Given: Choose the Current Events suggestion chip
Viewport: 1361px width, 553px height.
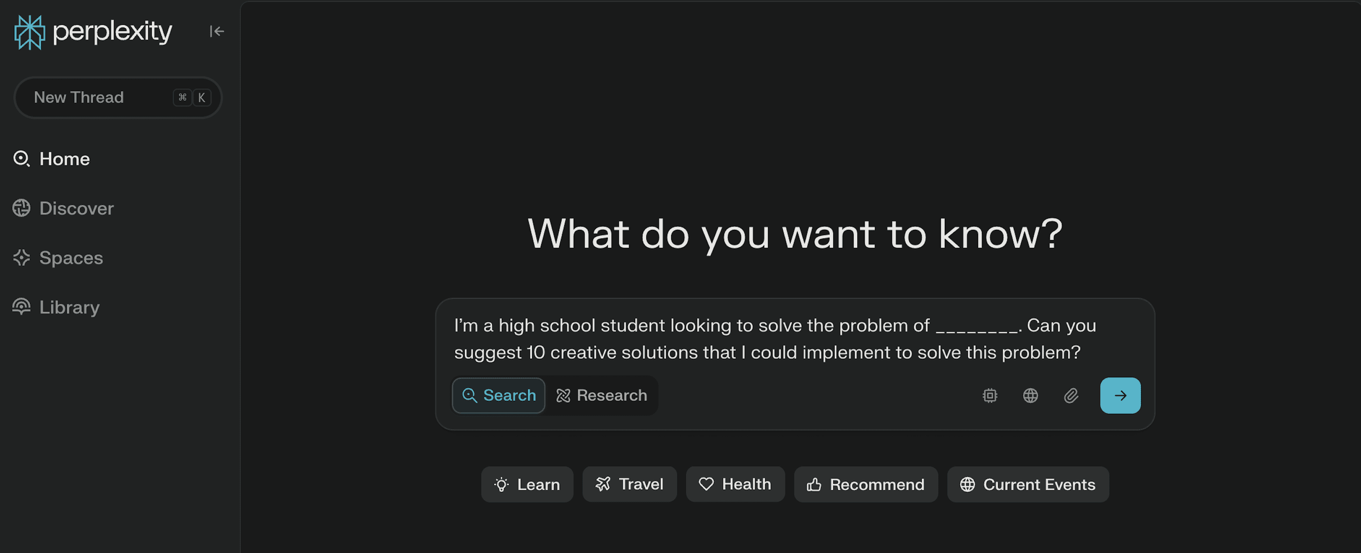Looking at the screenshot, I should click(x=1028, y=484).
